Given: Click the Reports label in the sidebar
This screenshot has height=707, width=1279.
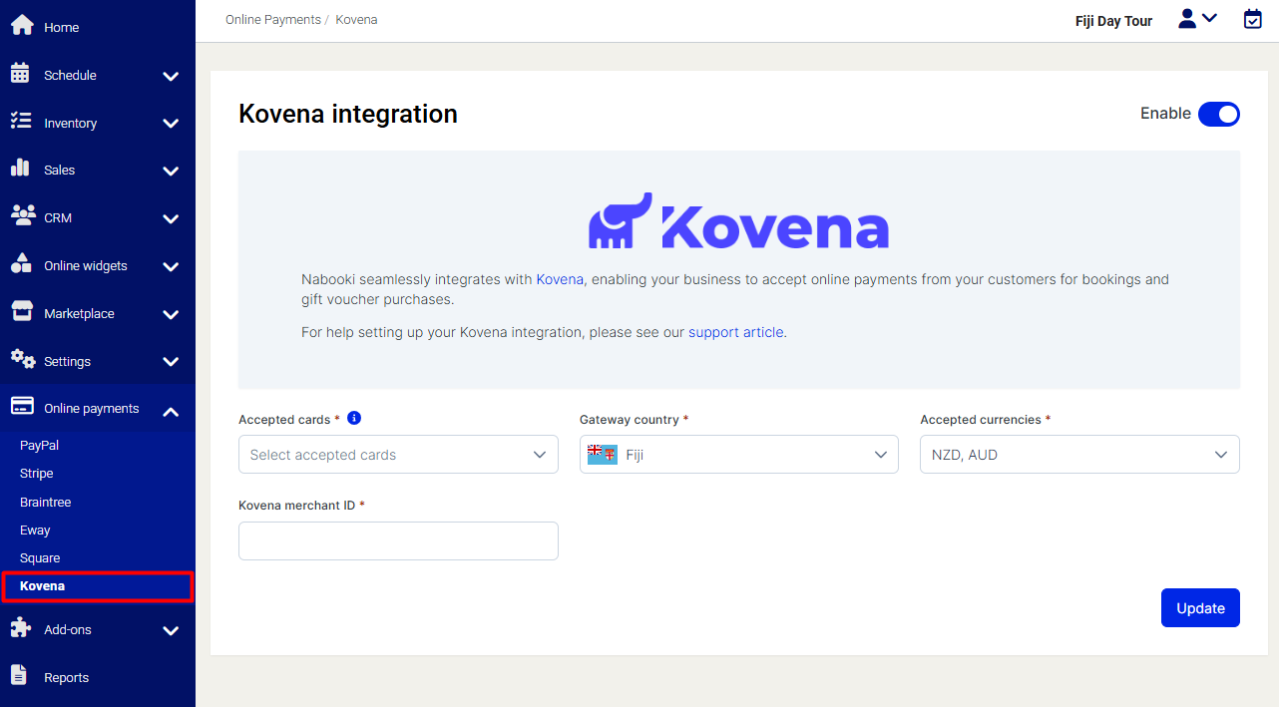Looking at the screenshot, I should 67,678.
